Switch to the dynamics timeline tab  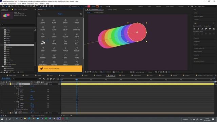pyautogui.click(x=99, y=75)
